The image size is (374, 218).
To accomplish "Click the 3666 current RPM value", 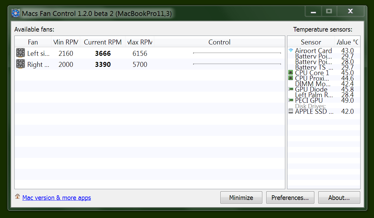I will coord(103,53).
